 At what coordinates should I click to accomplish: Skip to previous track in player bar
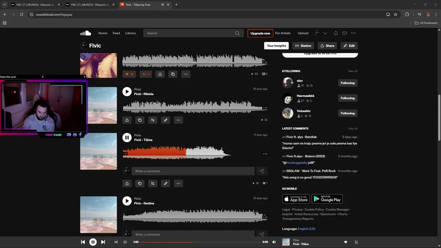click(83, 242)
